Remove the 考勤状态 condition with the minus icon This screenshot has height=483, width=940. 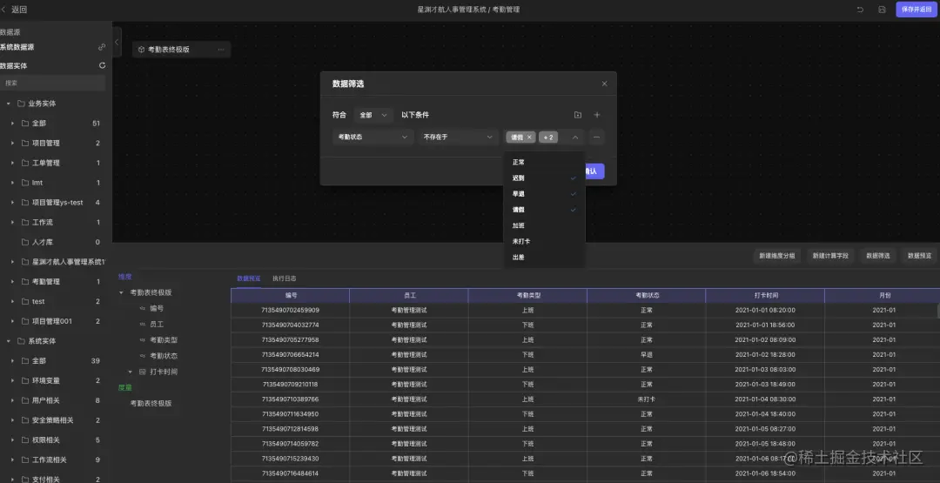tap(596, 138)
